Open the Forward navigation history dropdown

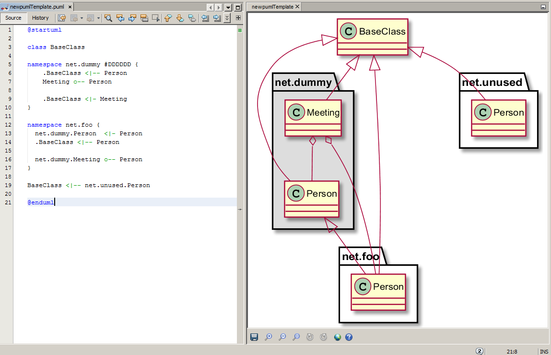(98, 18)
